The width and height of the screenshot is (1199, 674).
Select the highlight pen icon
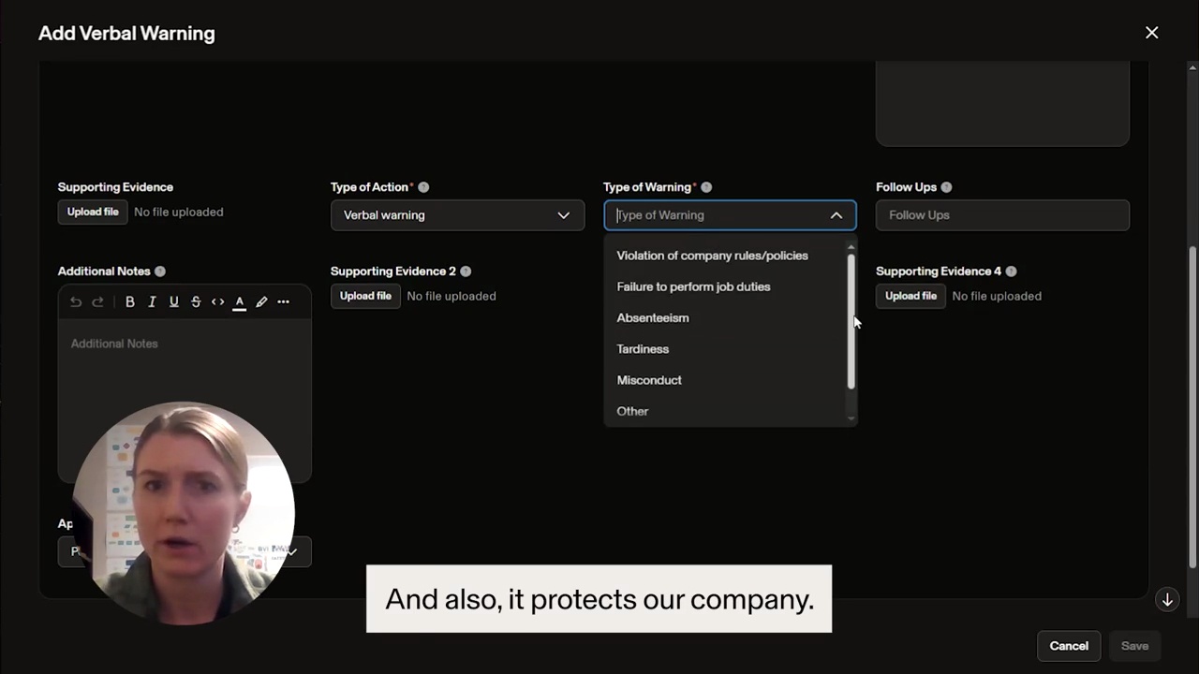tap(261, 301)
